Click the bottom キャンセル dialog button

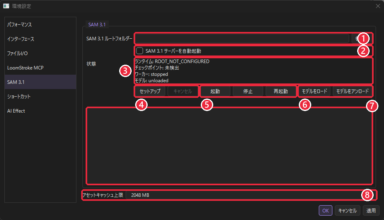click(x=347, y=210)
